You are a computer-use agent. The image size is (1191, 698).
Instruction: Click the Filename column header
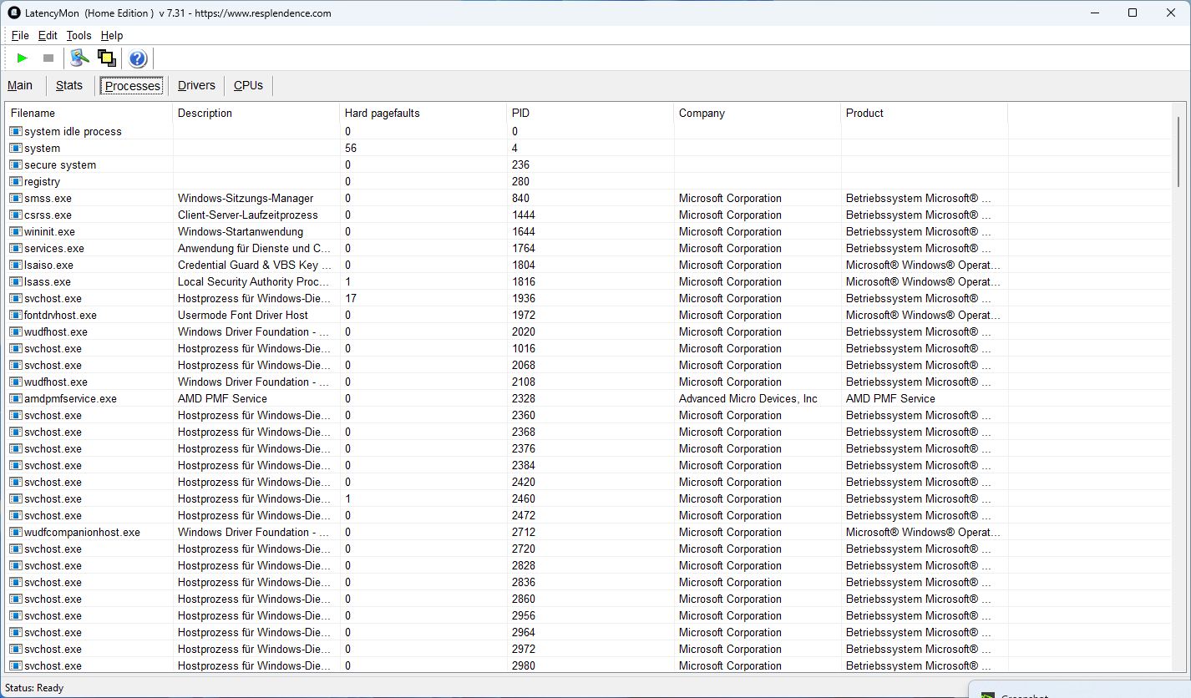(33, 113)
